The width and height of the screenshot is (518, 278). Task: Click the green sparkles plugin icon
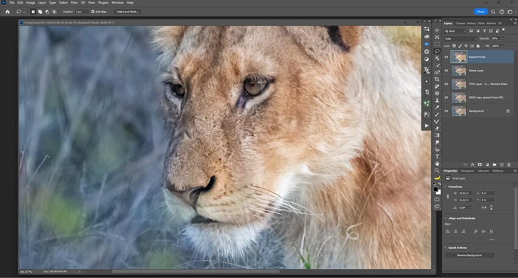tap(427, 103)
